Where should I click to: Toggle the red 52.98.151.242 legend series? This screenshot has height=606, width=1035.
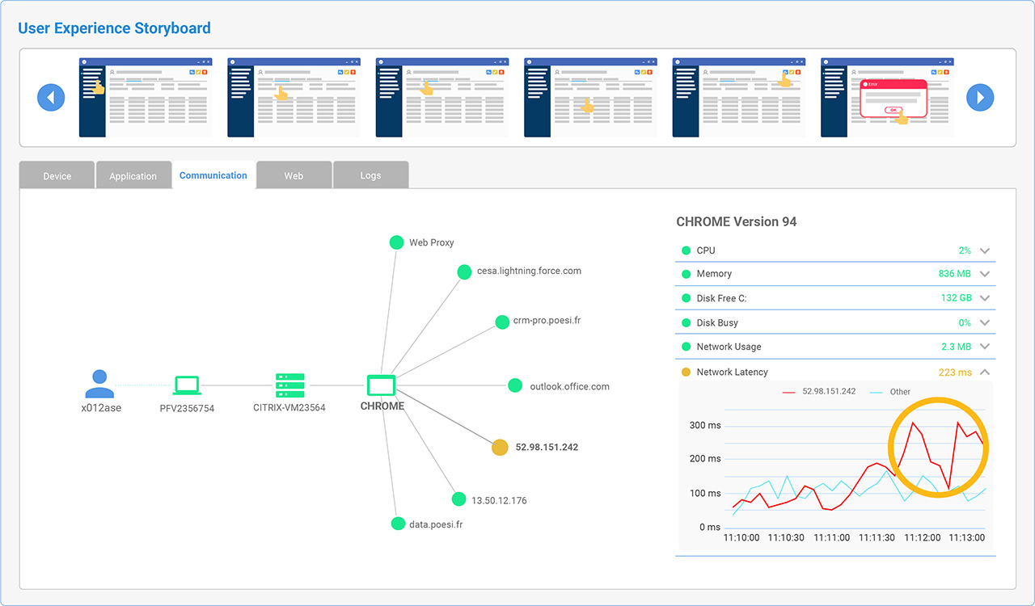point(820,392)
